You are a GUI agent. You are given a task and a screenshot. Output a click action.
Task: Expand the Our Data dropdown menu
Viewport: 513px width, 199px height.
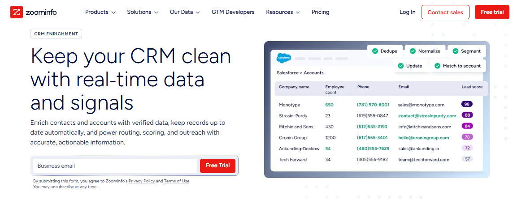185,12
